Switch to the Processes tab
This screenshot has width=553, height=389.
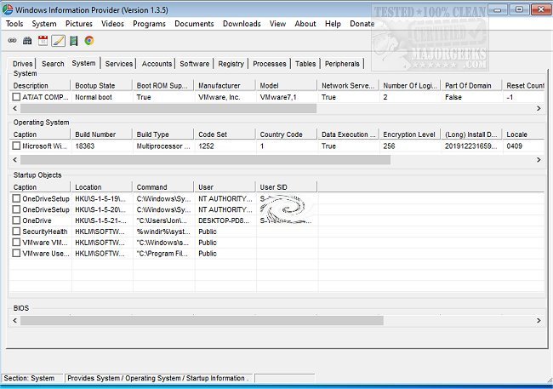pyautogui.click(x=270, y=64)
